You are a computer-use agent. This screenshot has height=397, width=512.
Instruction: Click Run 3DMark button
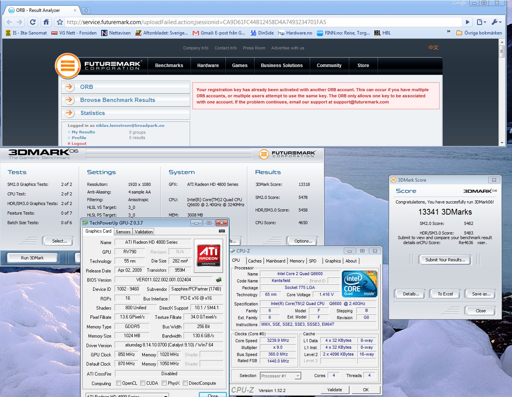click(33, 258)
